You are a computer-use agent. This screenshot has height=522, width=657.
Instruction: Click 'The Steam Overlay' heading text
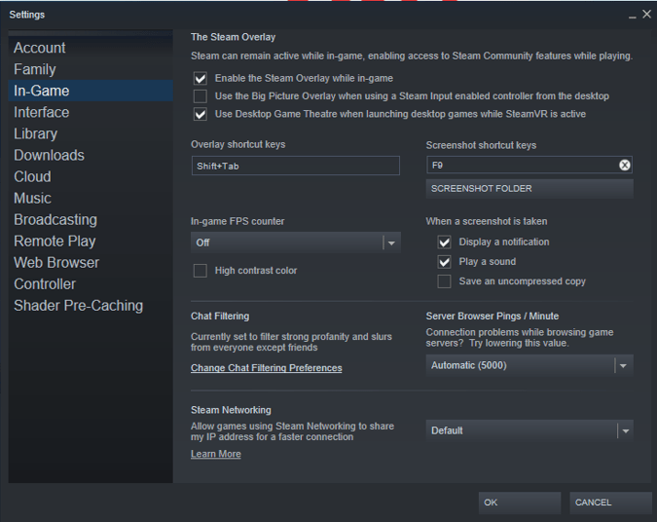tap(234, 37)
